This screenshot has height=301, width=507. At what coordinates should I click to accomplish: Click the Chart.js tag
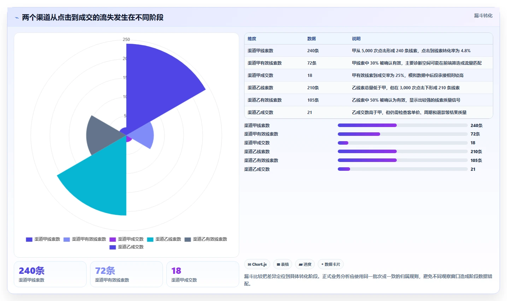(257, 264)
